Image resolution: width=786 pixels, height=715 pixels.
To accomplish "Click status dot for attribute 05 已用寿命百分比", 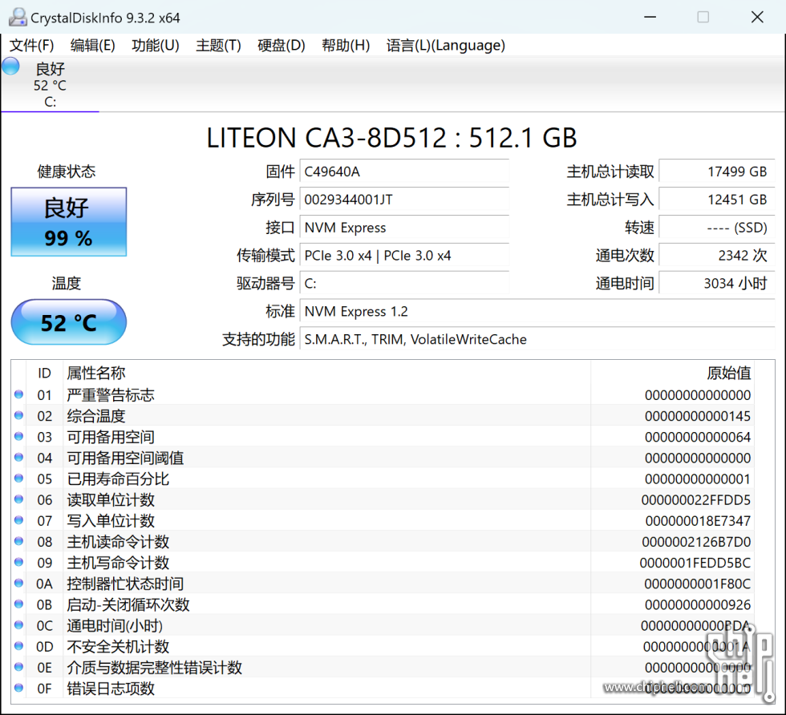I will [x=19, y=479].
